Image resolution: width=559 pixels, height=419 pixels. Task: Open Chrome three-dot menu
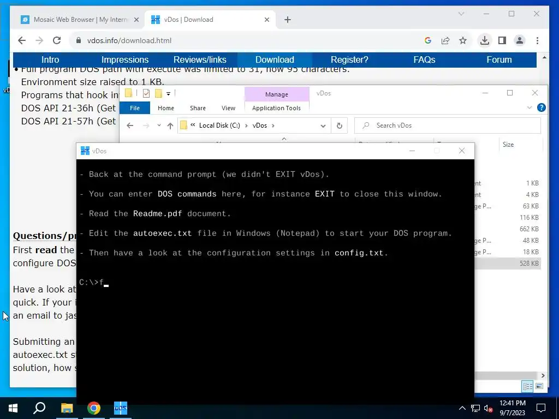click(537, 40)
